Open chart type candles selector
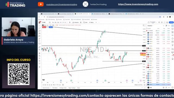 70,22
